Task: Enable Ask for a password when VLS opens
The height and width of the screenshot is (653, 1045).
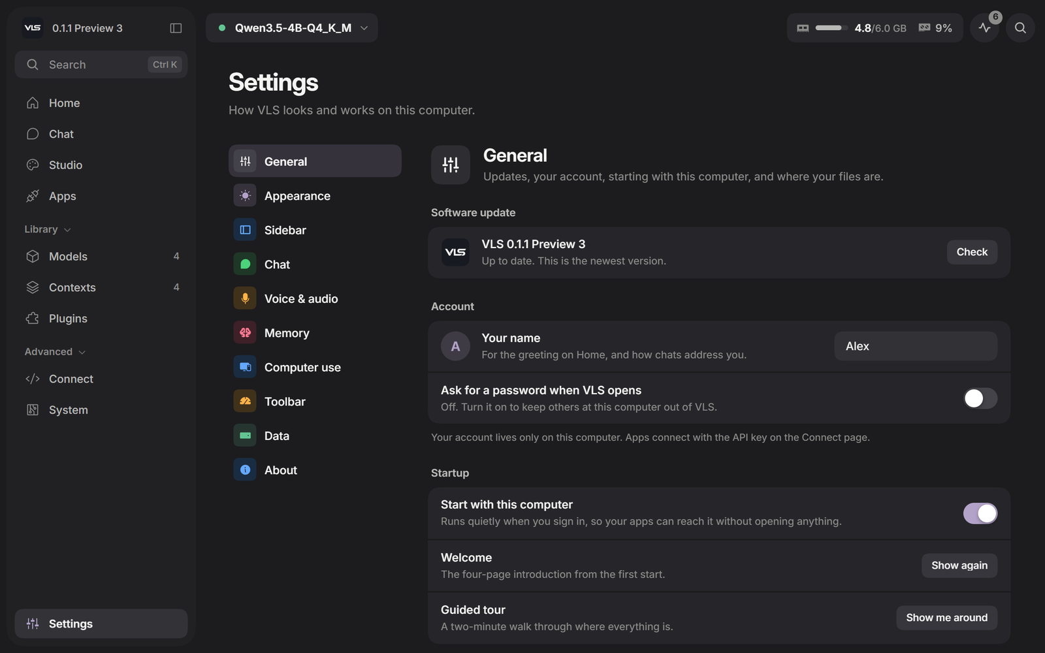Action: (x=980, y=398)
